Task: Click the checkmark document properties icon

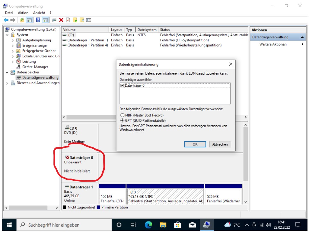Action: pyautogui.click(x=68, y=20)
